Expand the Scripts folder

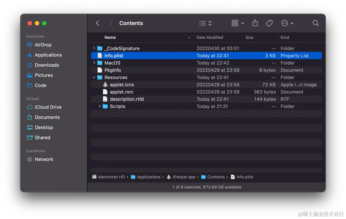tap(100, 106)
